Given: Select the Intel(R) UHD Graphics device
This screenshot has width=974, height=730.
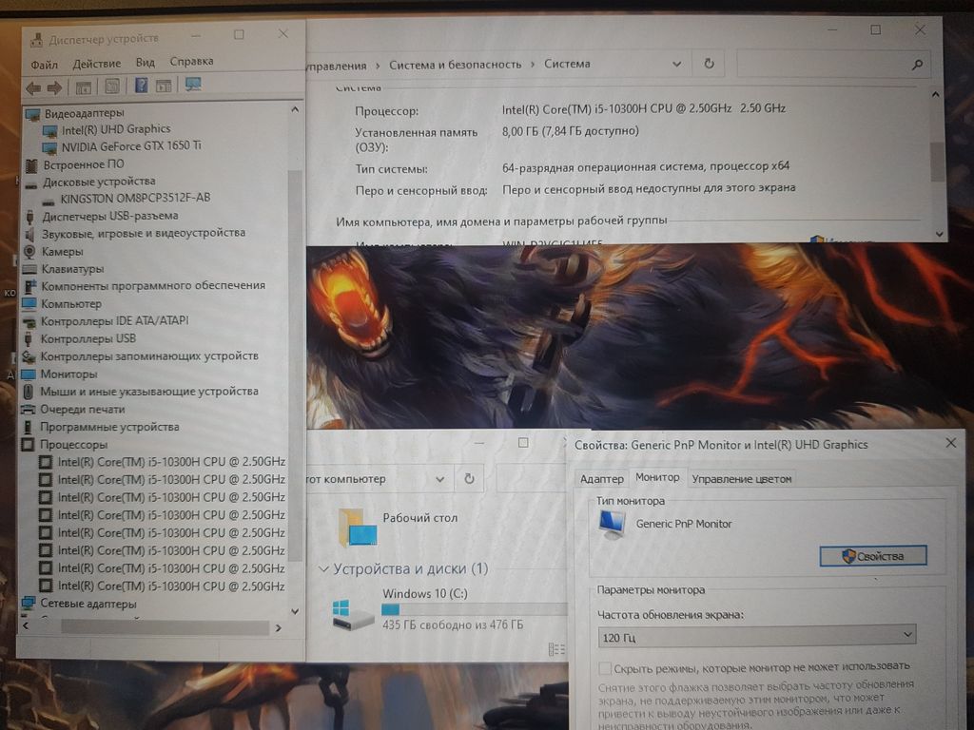Looking at the screenshot, I should [x=115, y=129].
